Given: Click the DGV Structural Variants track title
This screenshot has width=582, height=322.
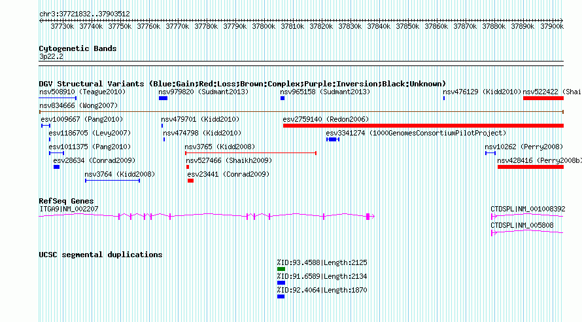Looking at the screenshot, I should (x=243, y=84).
